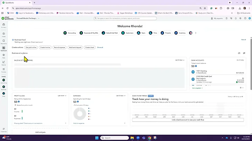The image size is (252, 141).
Task: Click the Windows Start button
Action: point(97,138)
